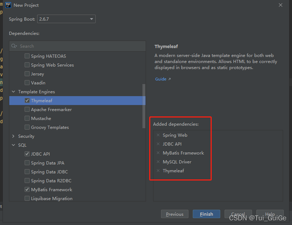Select JDBC API in added list
292x225 pixels.
click(x=172, y=144)
